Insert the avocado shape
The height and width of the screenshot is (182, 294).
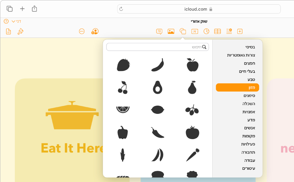157,87
